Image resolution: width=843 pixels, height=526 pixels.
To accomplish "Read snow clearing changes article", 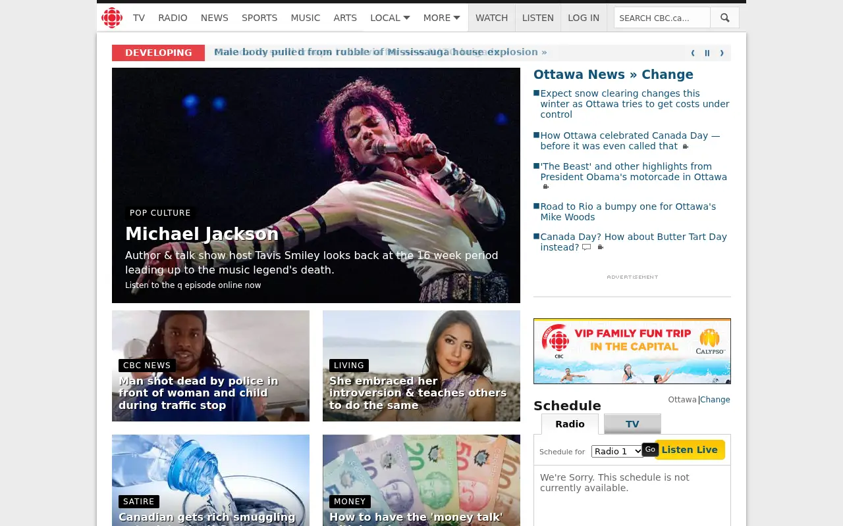I will 635,104.
